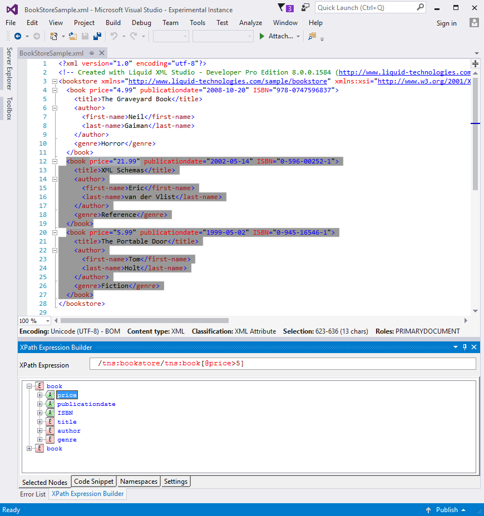Viewport: 484px width, 516px height.
Task: Click the Redo arrow icon
Action: 134,36
